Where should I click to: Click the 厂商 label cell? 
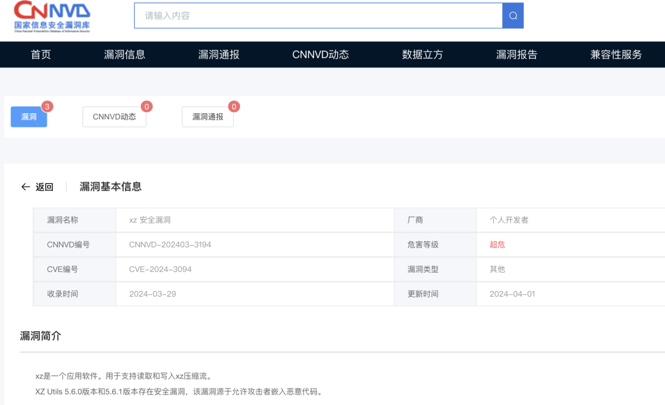pyautogui.click(x=435, y=220)
